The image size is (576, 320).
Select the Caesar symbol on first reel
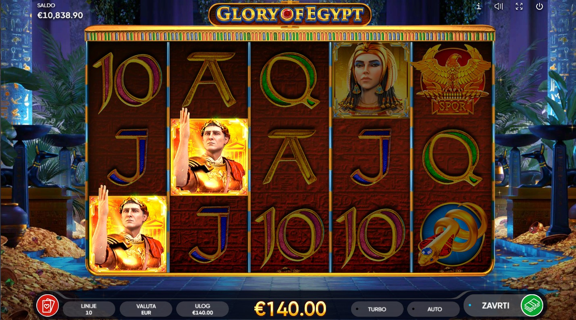(x=128, y=234)
